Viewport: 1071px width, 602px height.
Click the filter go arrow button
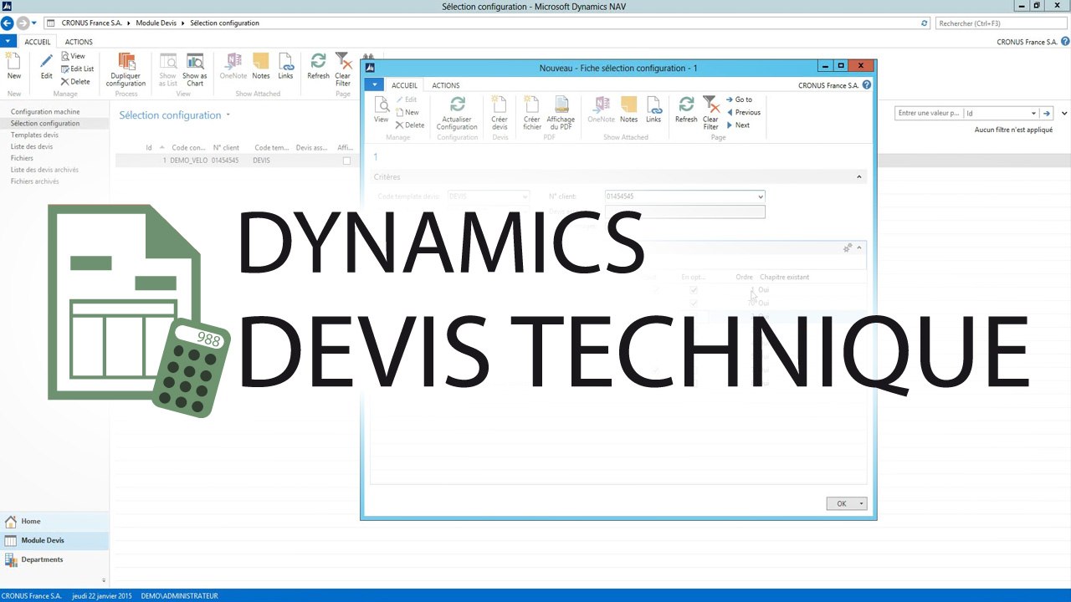click(x=1047, y=113)
